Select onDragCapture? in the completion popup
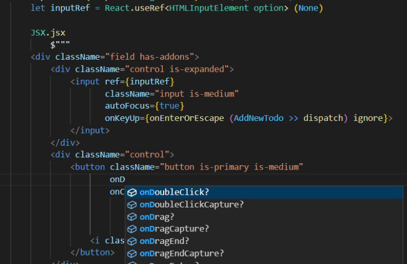This screenshot has height=264, width=407. 174,229
